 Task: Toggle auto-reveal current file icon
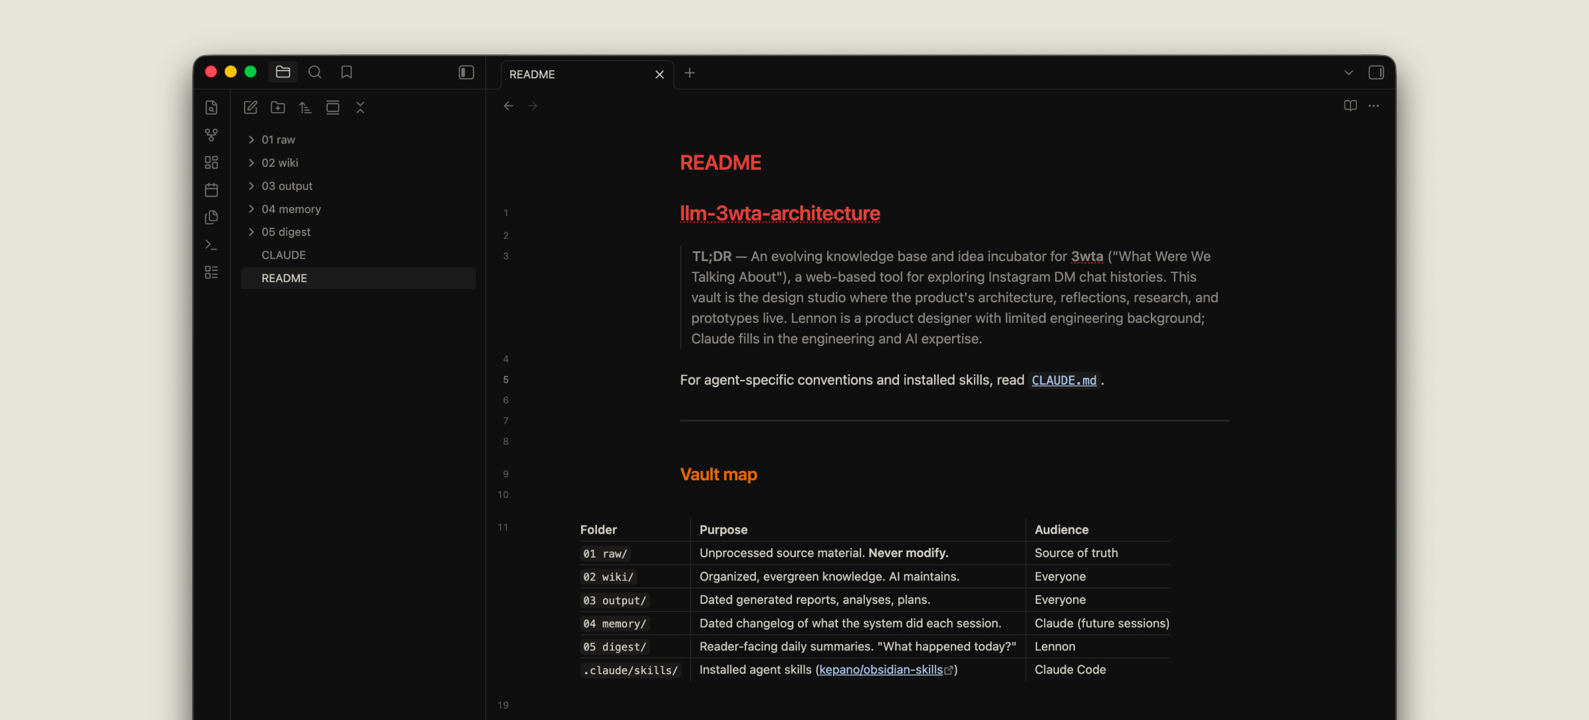click(x=333, y=108)
